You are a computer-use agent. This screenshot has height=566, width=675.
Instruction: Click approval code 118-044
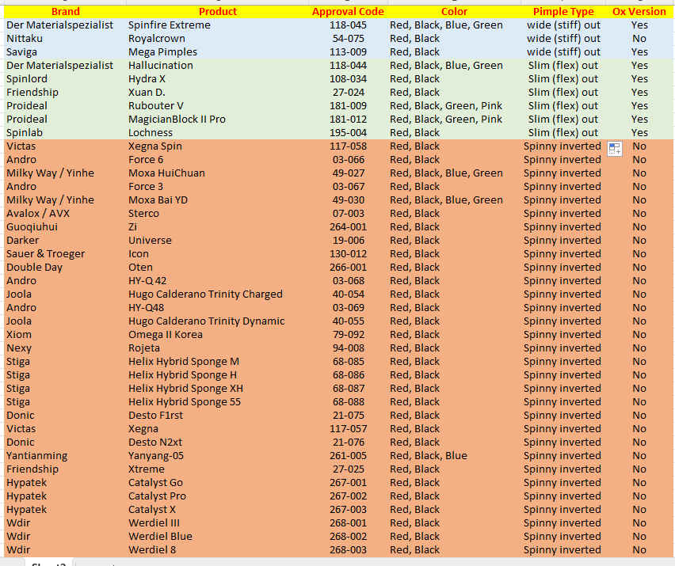[348, 66]
